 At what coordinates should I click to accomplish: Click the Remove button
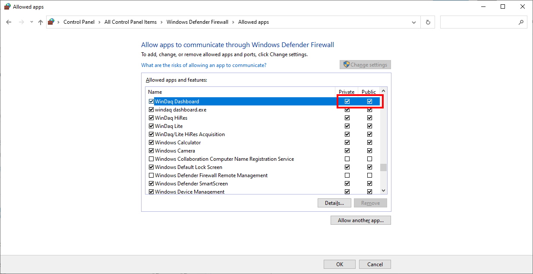pos(370,203)
